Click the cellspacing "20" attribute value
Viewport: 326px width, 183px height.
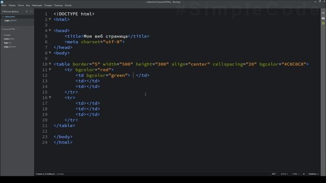pos(251,64)
